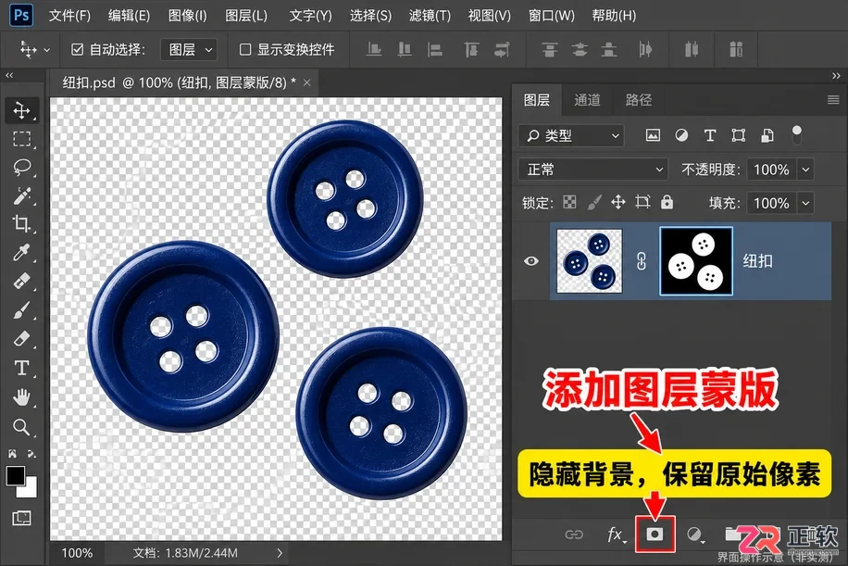Enable the 显示变换控件 checkbox

point(245,50)
